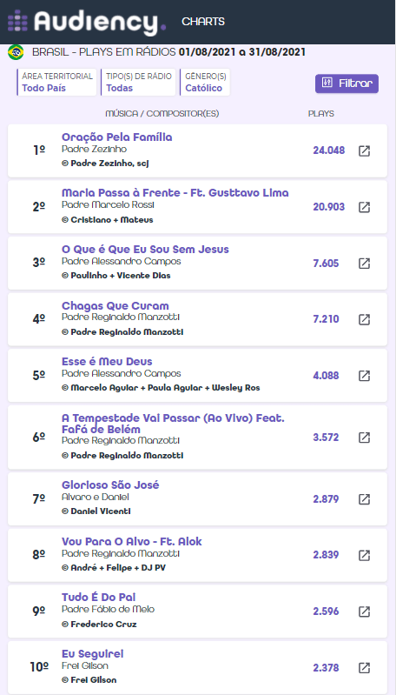Open the Gênero(s) Católico filter

(x=205, y=82)
